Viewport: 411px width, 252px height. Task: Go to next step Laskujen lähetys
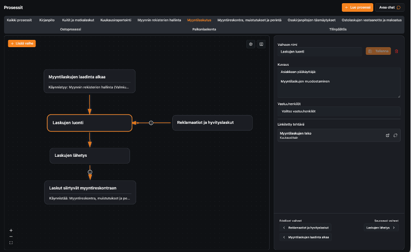click(x=381, y=228)
